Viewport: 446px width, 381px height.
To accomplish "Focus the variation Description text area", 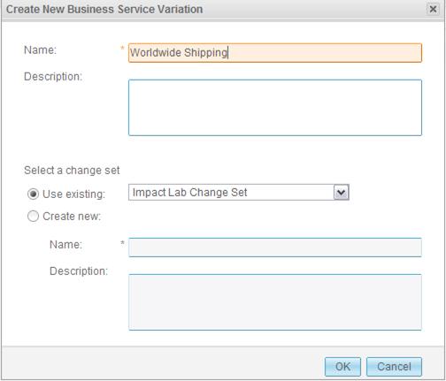I will point(275,108).
